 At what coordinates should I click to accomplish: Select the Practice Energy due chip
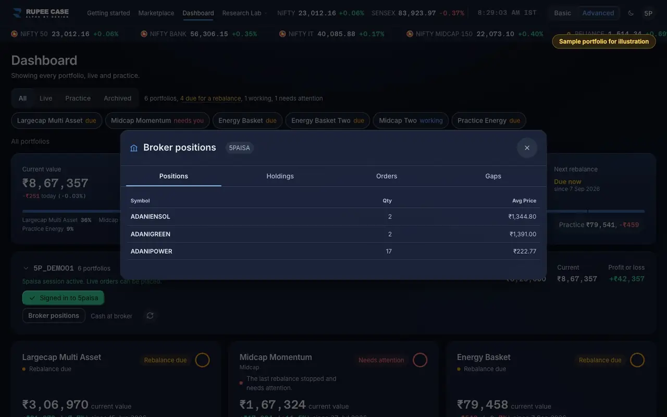[489, 120]
